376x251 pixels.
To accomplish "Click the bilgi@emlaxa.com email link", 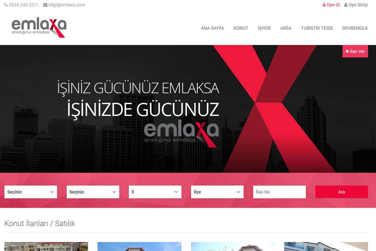I will coord(67,5).
